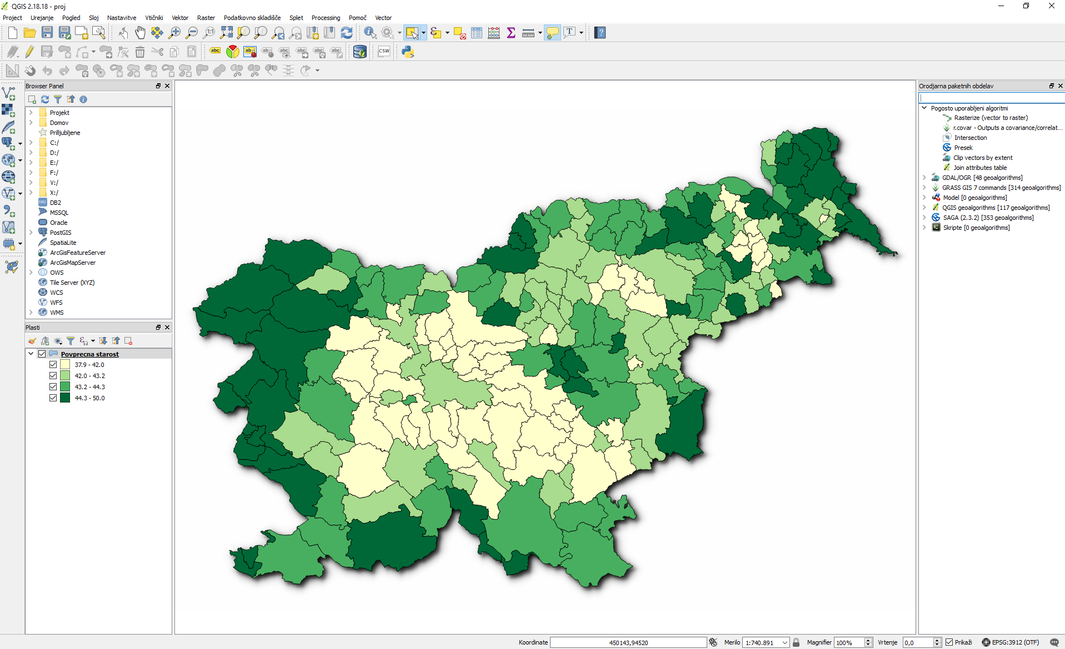1065x649 pixels.
Task: Open the Processing menu
Action: [x=326, y=18]
